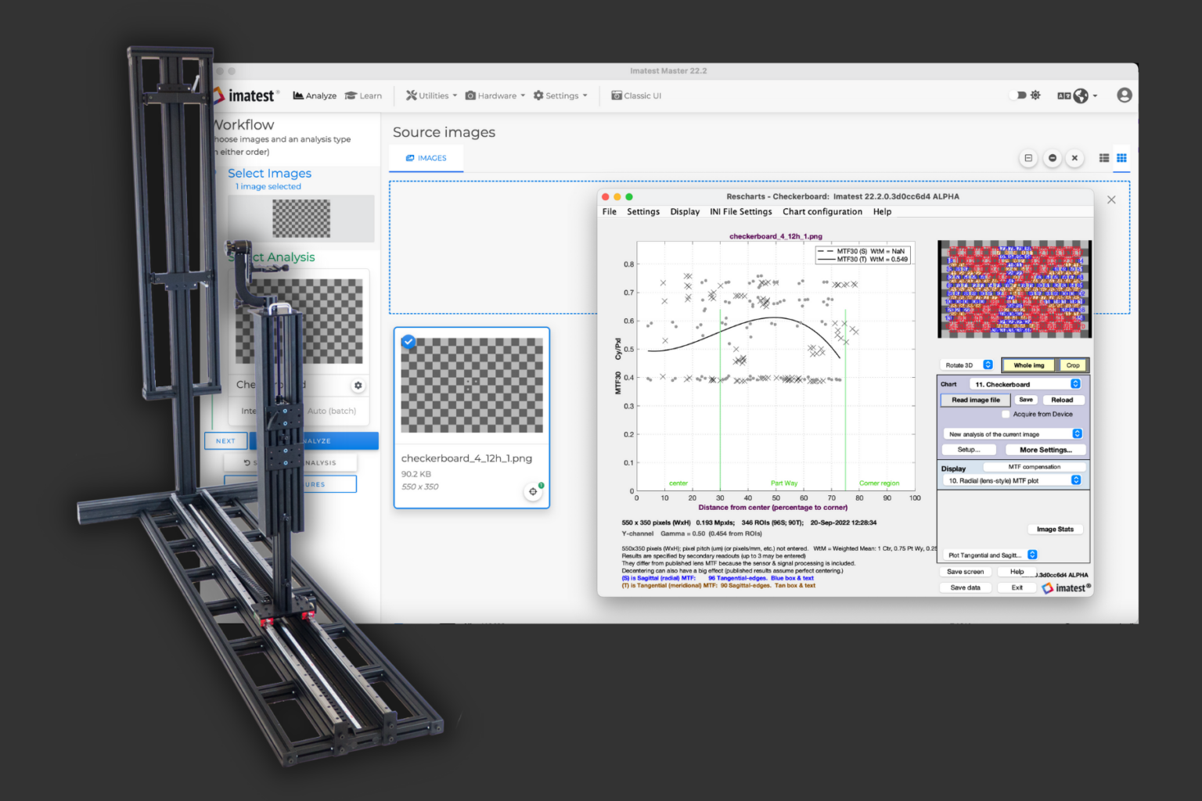Switch to grid view of images

pyautogui.click(x=1121, y=158)
